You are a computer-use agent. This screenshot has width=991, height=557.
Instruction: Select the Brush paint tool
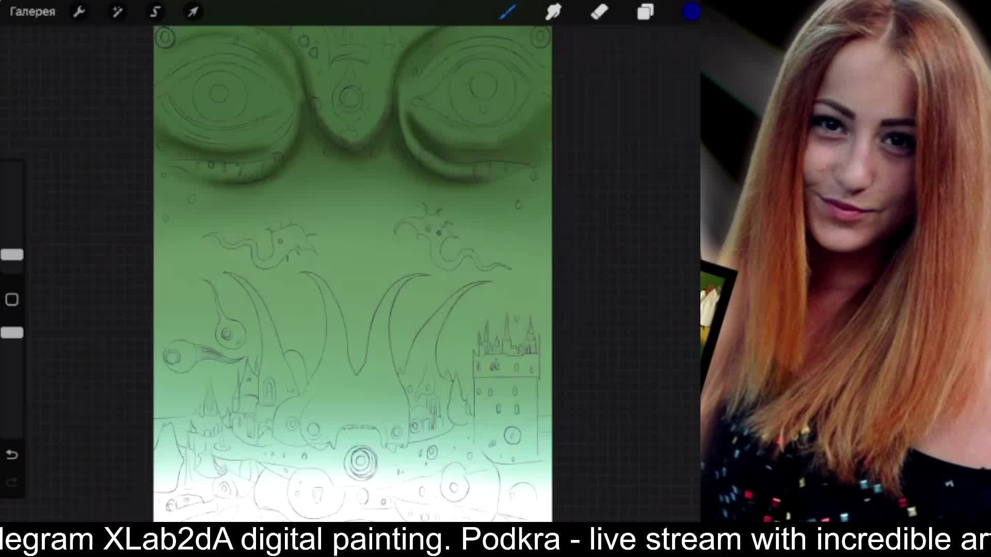[507, 11]
